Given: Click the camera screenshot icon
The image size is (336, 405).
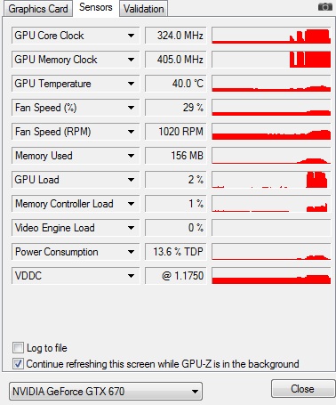Looking at the screenshot, I should tap(325, 7).
